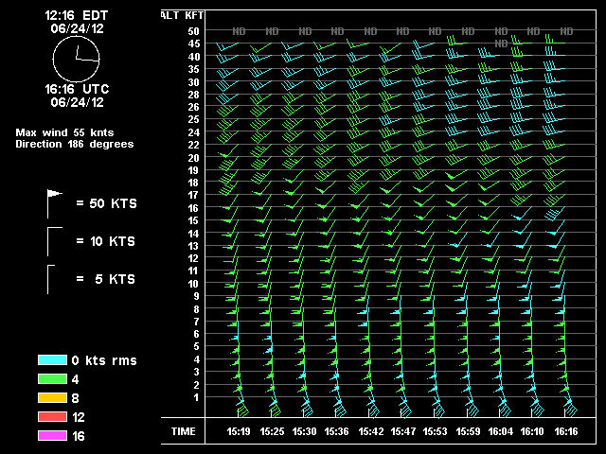Click the 16:16 time label
Viewport: 606px width, 454px height.
[x=566, y=431]
